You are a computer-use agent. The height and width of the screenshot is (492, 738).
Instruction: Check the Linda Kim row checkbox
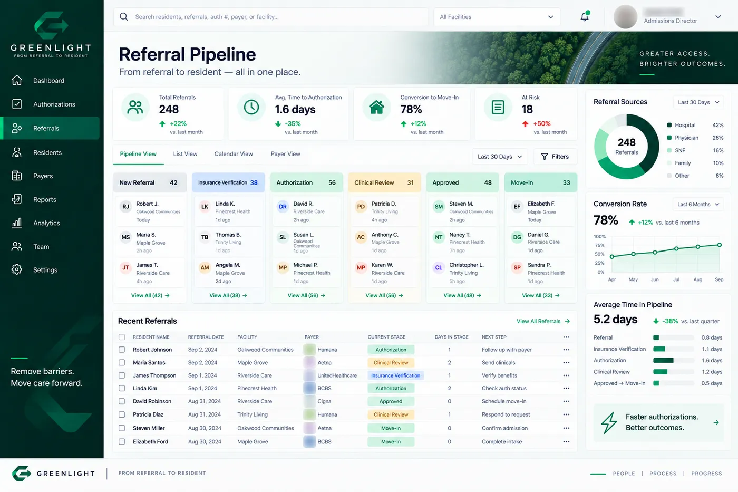point(122,389)
